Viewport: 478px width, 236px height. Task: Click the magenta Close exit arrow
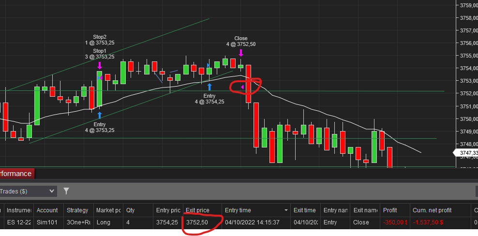coord(241,53)
